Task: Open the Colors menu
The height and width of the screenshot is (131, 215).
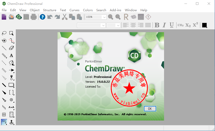Action: coord(88,10)
